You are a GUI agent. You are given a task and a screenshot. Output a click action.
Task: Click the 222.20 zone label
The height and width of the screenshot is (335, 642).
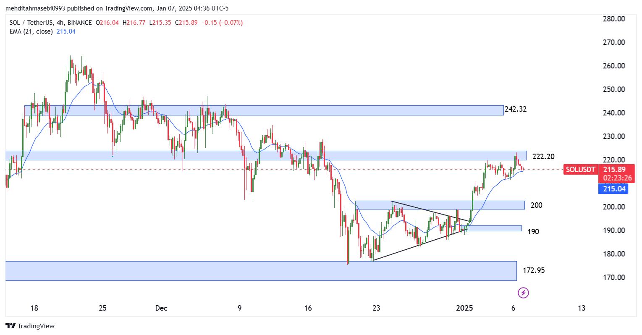[543, 157]
